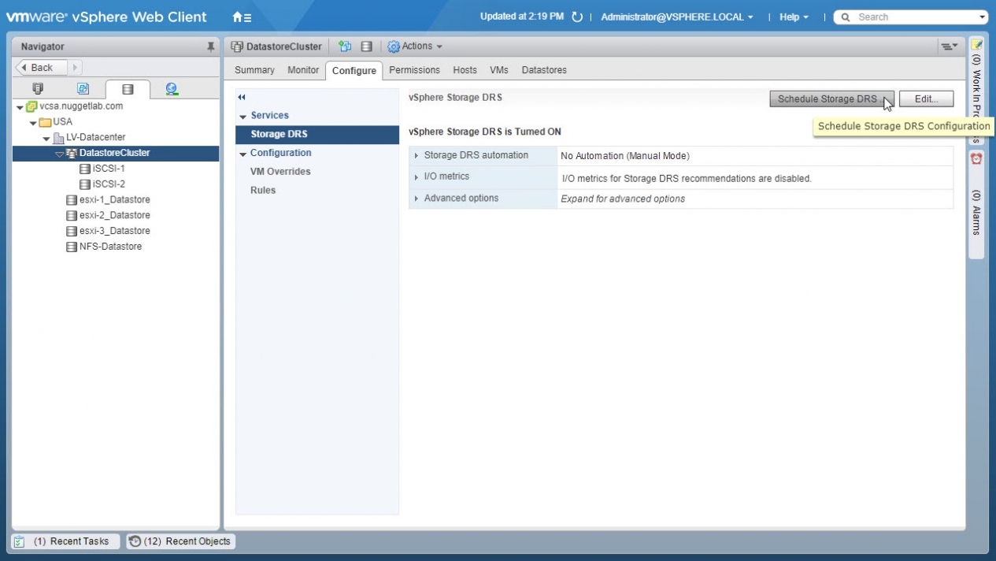This screenshot has width=996, height=561.
Task: Switch to the Monitor tab
Action: (x=303, y=70)
